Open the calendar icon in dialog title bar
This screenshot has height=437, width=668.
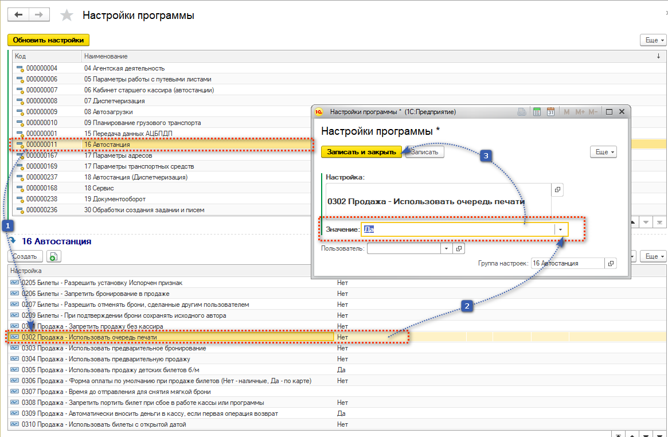(550, 112)
